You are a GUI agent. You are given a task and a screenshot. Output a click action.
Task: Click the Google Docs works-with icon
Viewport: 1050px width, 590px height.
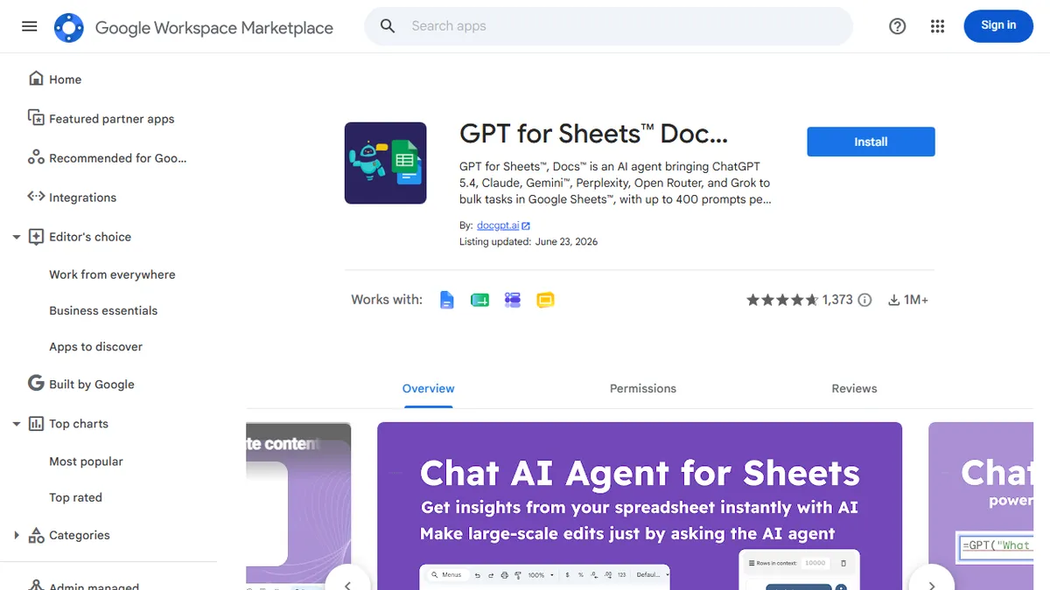(x=447, y=300)
